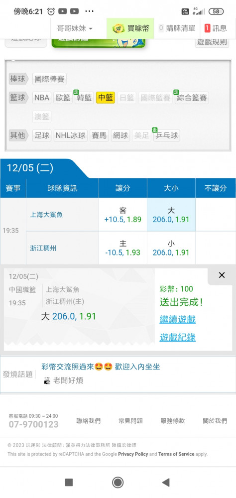Select the 大 206.0, 1.91 over option

[x=171, y=215]
